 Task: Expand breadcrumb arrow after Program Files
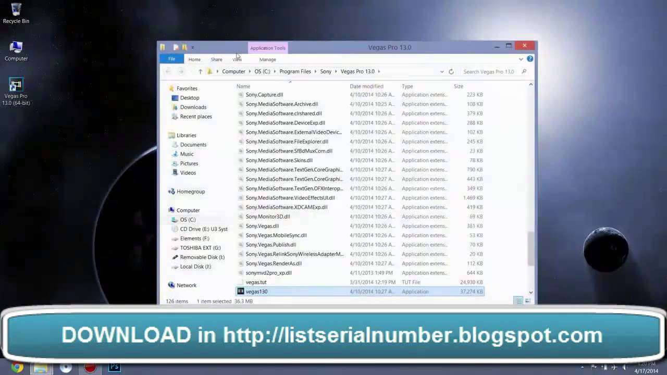315,71
